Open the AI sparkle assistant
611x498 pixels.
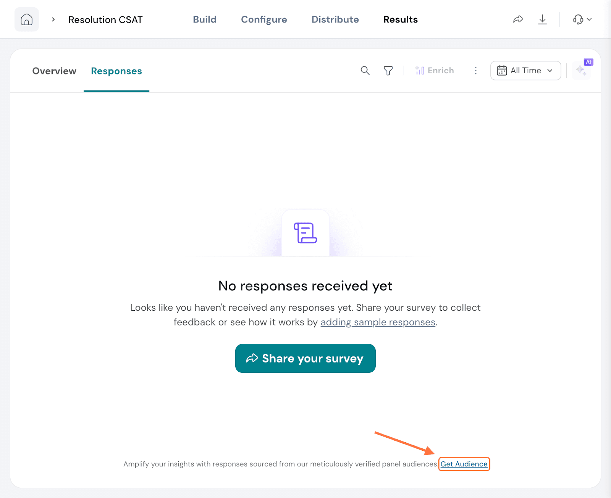(582, 70)
